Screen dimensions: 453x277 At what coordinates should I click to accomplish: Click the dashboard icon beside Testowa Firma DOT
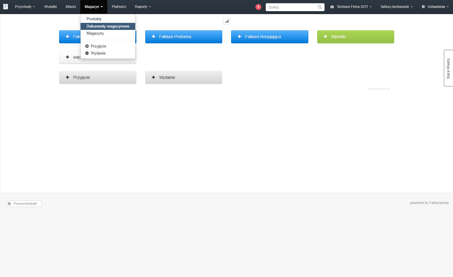(332, 7)
